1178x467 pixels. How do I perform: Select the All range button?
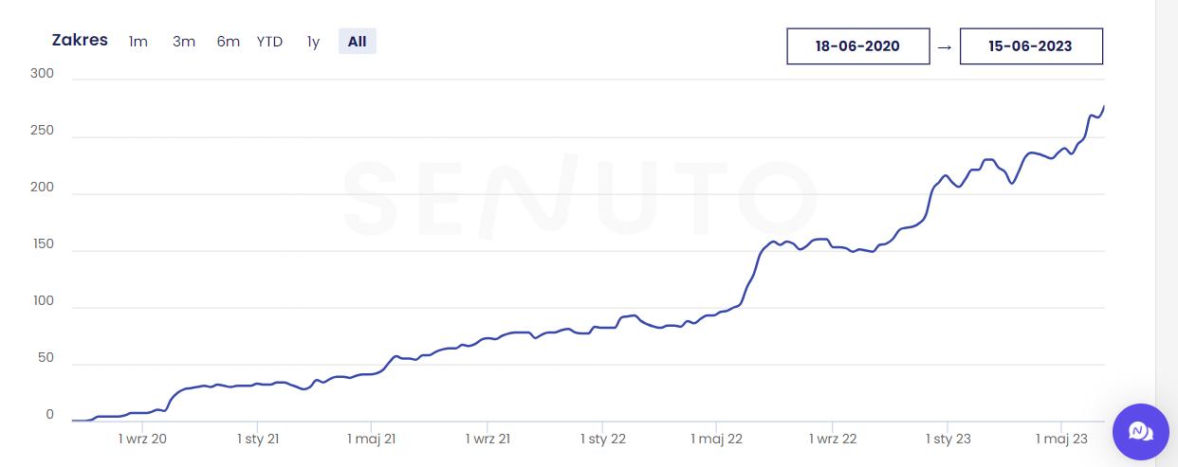(357, 42)
